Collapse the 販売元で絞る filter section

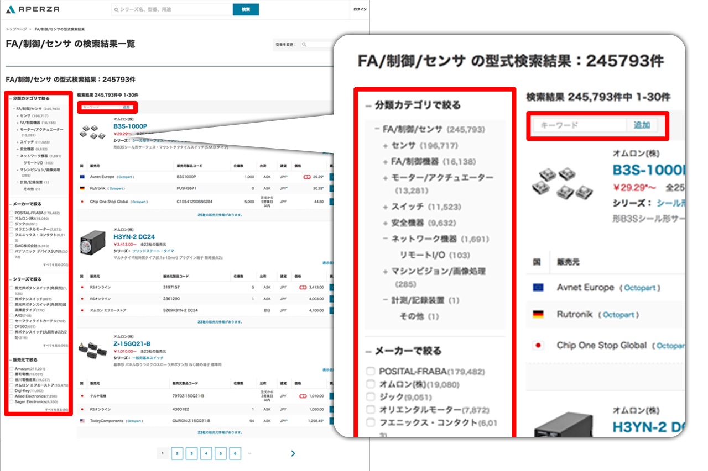pos(11,359)
